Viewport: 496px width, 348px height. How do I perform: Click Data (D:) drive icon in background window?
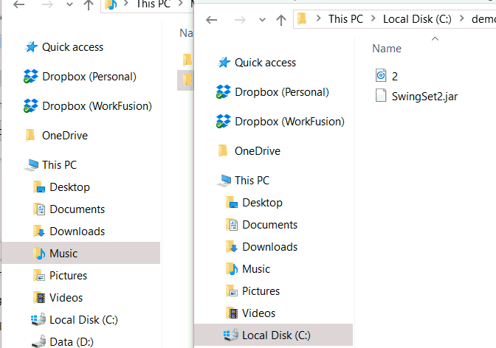pos(38,341)
